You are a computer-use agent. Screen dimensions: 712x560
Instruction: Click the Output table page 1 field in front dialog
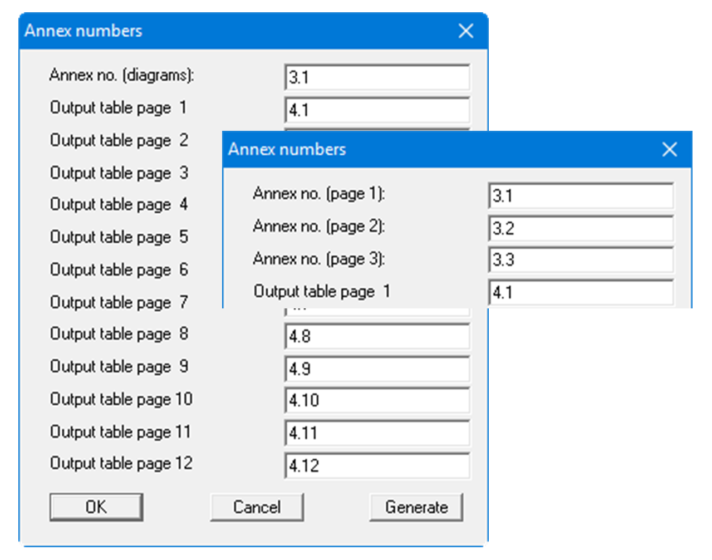581,291
